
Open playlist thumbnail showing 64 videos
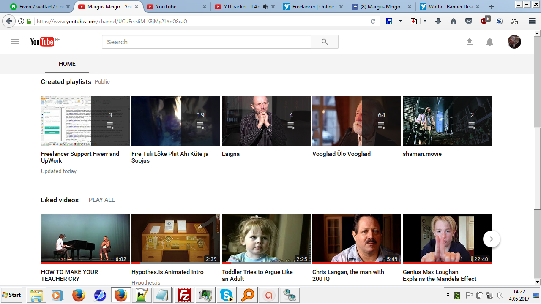click(357, 121)
